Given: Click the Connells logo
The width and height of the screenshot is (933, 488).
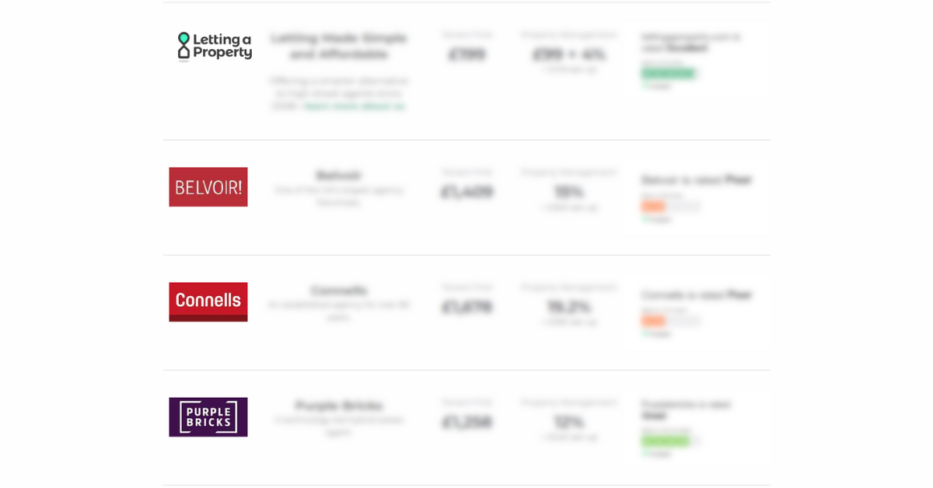Looking at the screenshot, I should coord(208,302).
